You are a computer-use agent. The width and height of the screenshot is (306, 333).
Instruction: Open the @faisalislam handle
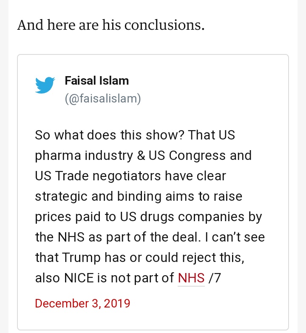point(103,99)
